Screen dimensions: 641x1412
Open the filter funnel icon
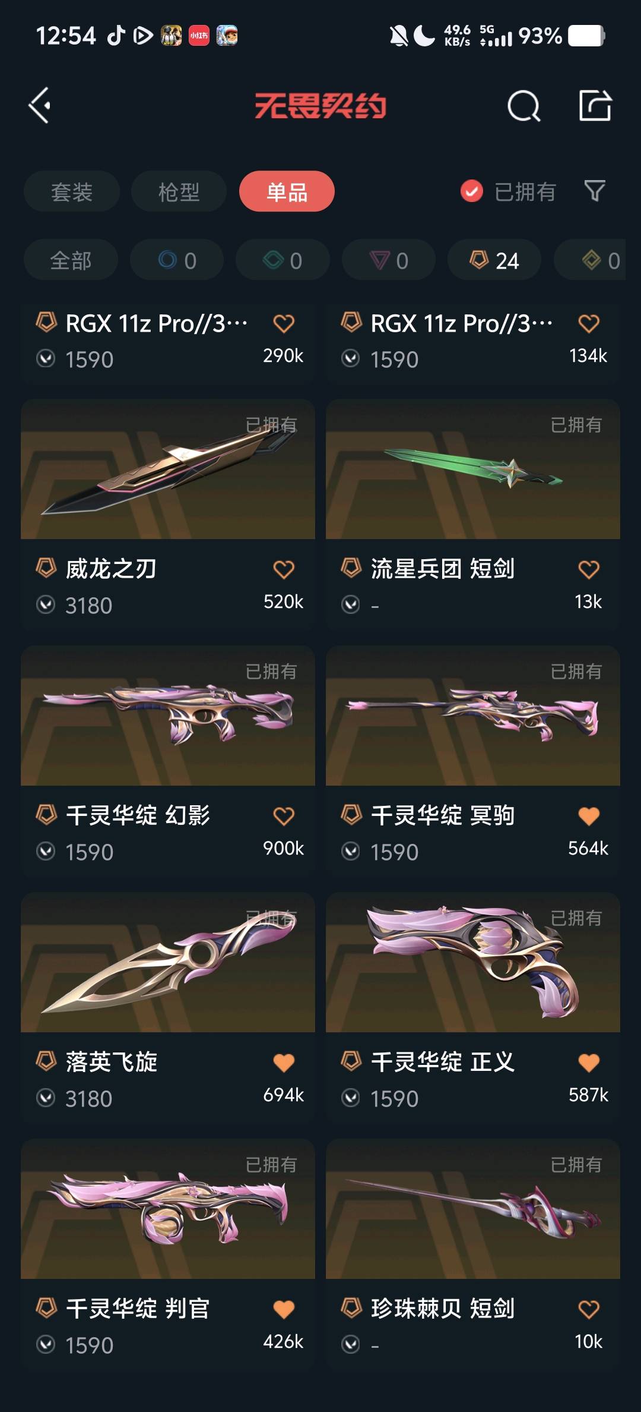tap(595, 191)
